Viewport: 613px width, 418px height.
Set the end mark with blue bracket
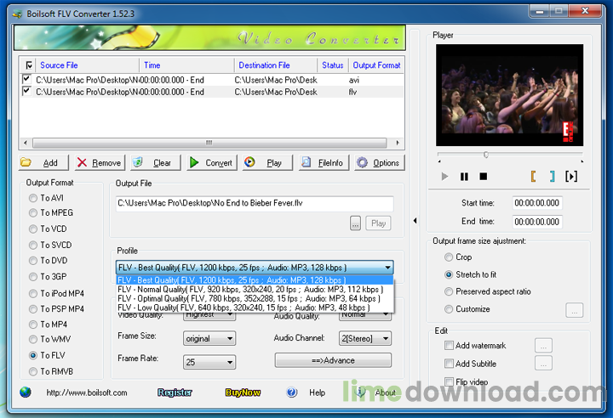(x=552, y=177)
